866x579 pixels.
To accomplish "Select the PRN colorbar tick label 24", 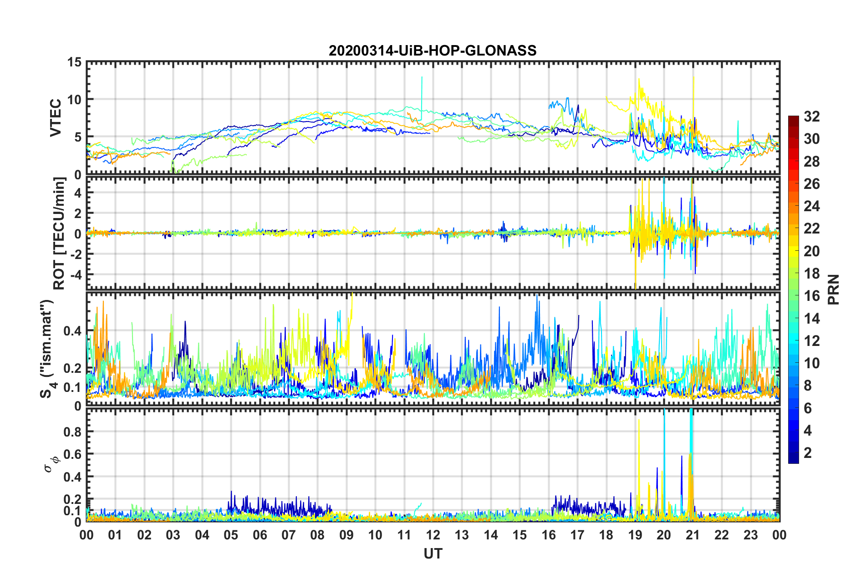I will coord(812,206).
